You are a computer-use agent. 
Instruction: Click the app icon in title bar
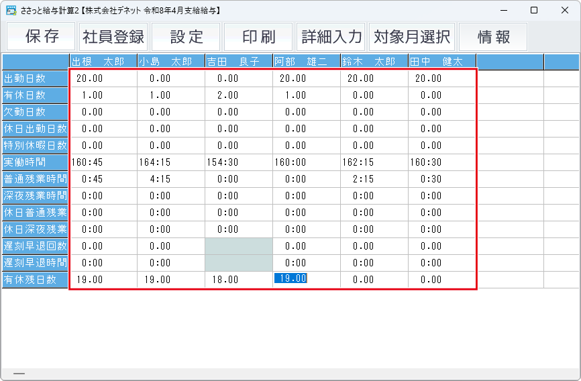(11, 10)
